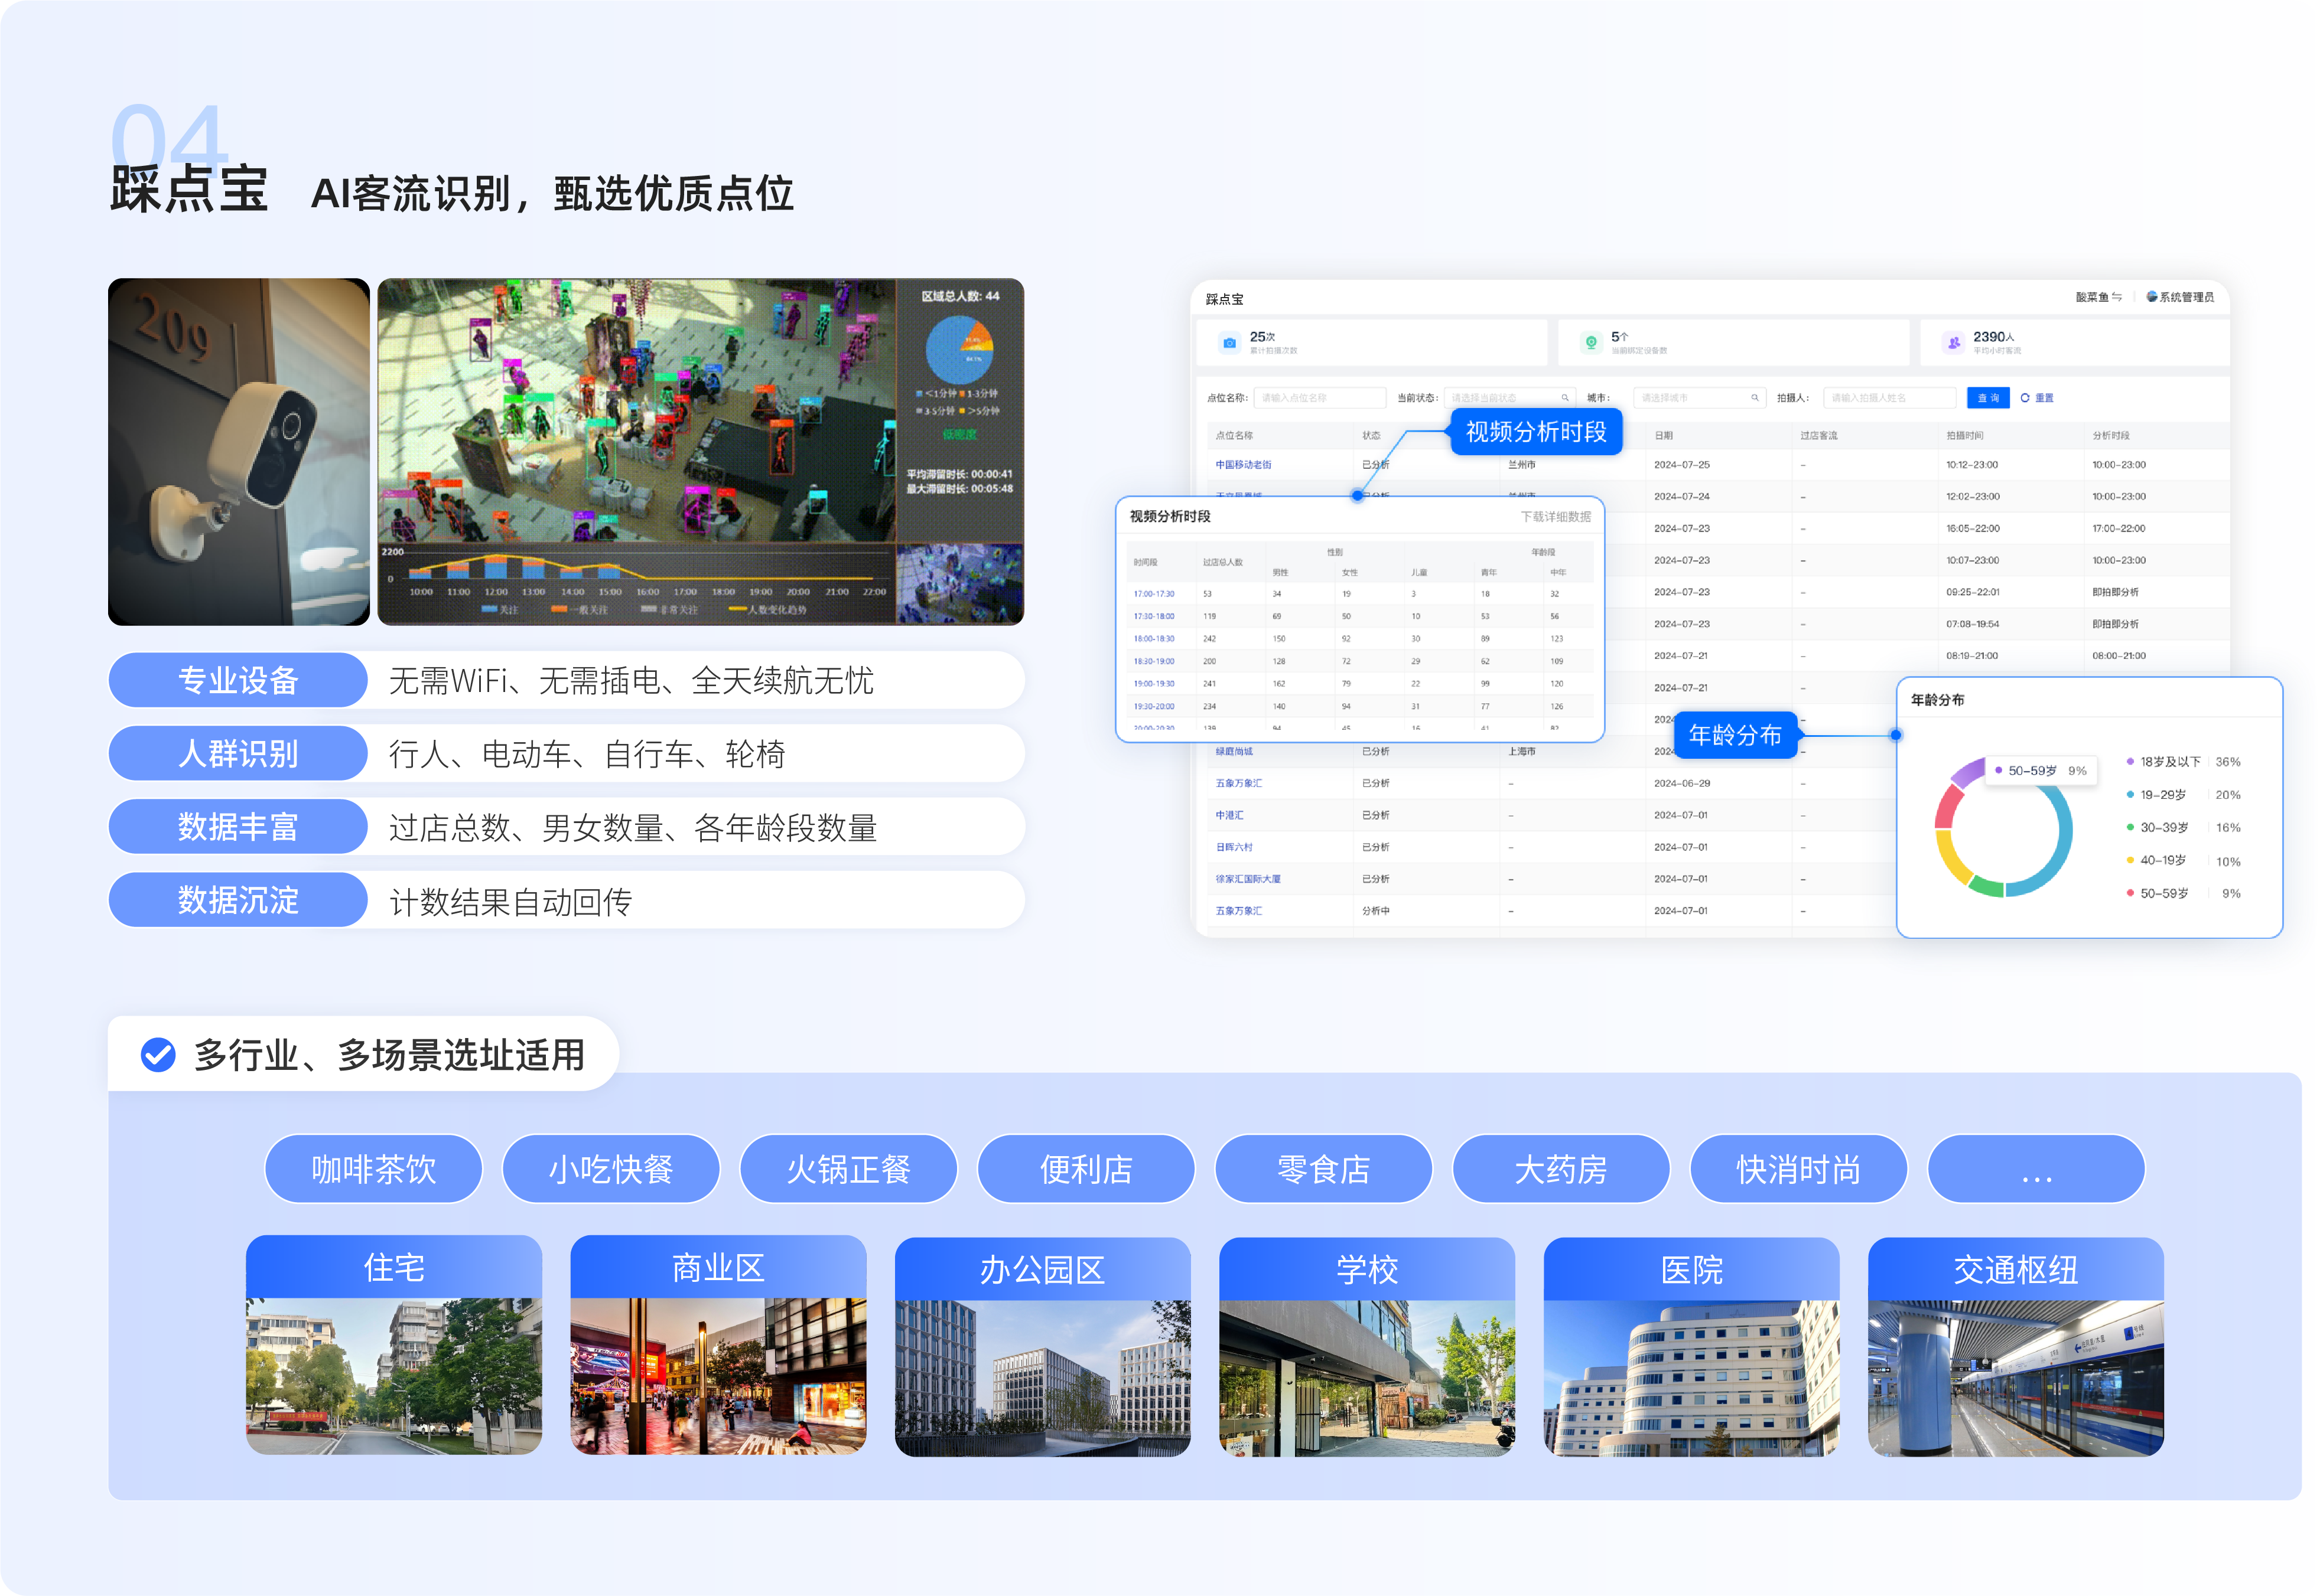This screenshot has height=1596, width=2320.
Task: Open the 城市 city dropdown
Action: pos(1698,398)
